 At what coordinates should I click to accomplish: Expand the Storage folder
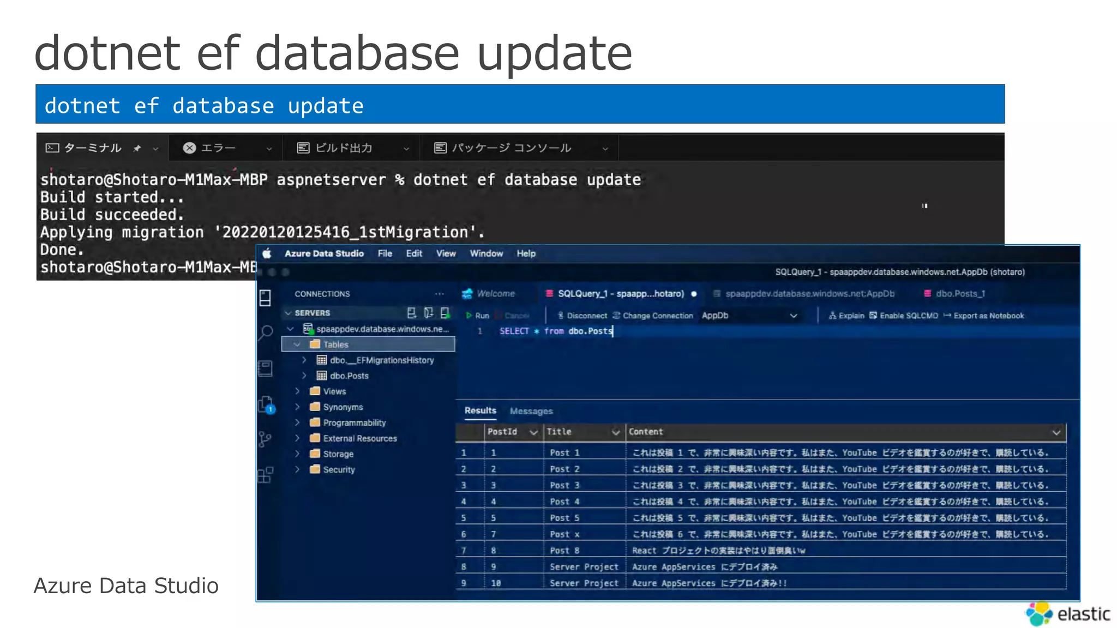pyautogui.click(x=297, y=454)
